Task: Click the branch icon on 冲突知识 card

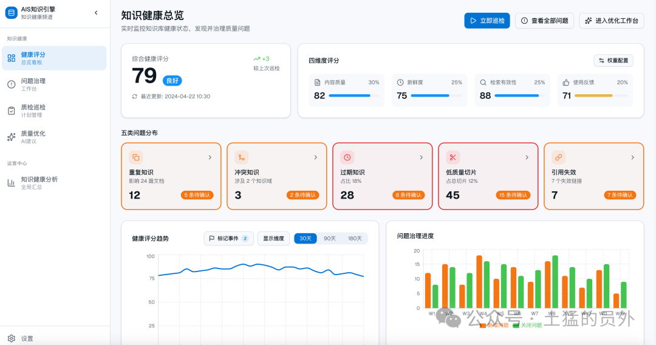Action: point(242,157)
